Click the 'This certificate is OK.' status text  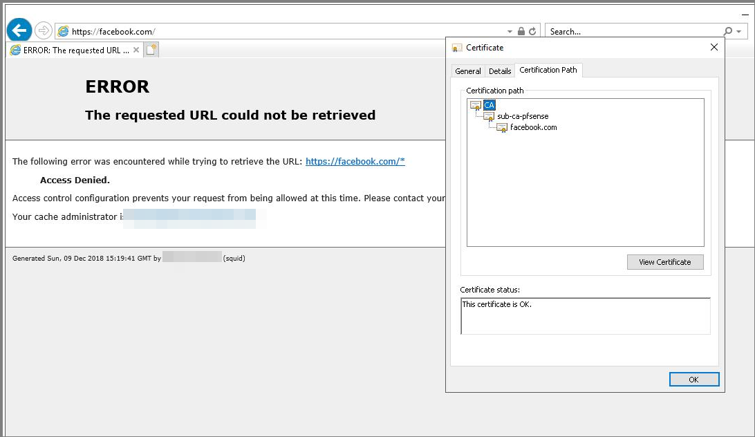497,304
